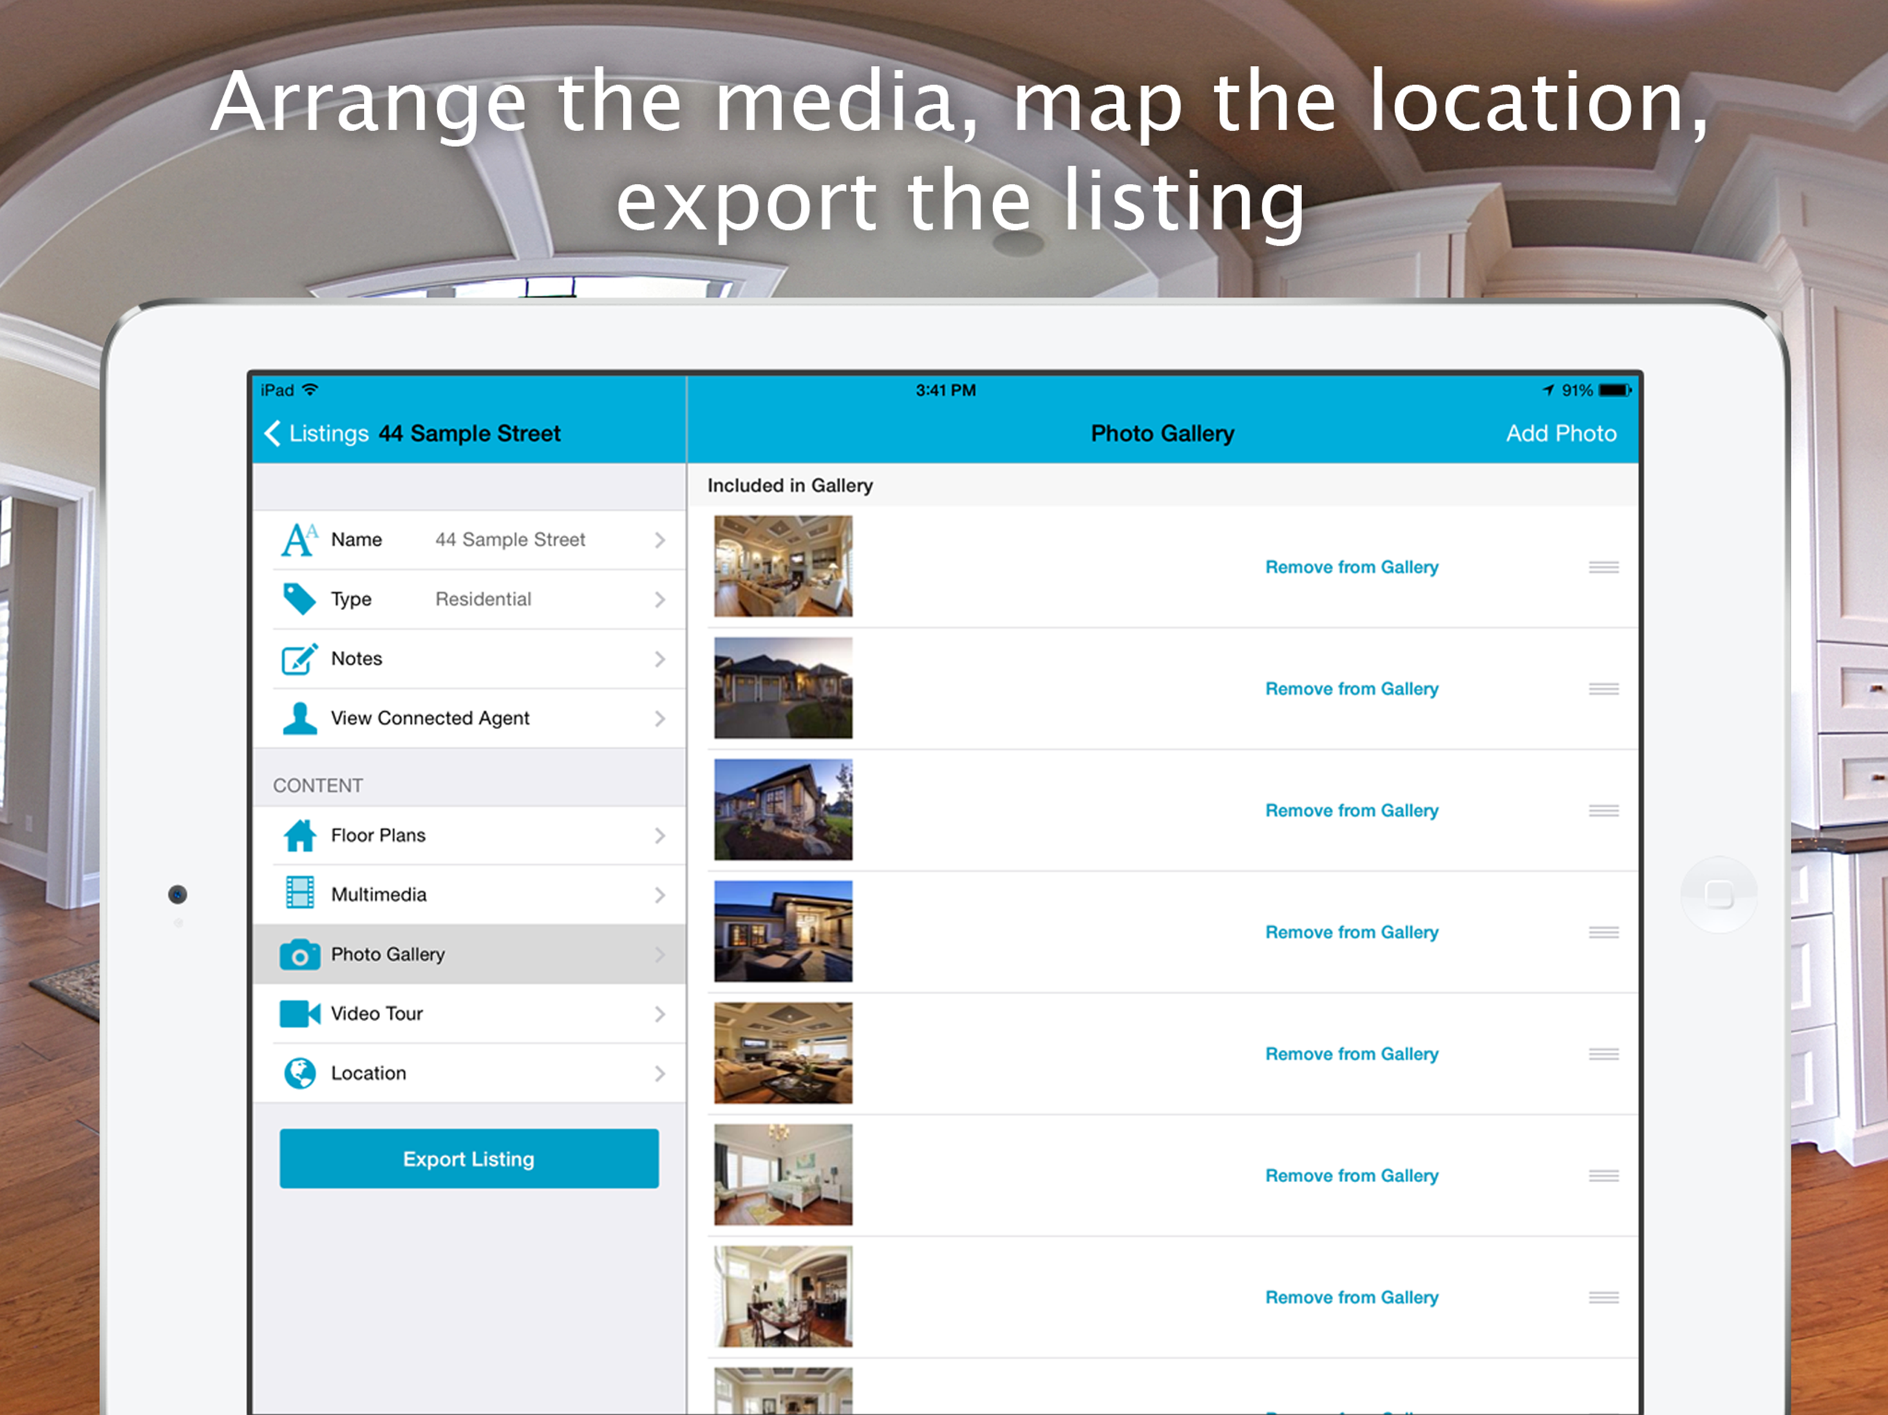The image size is (1888, 1415).
Task: Tap the location services arrow icon
Action: tap(1549, 390)
